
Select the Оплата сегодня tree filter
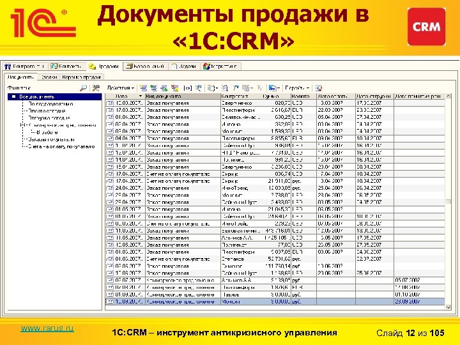(x=47, y=111)
